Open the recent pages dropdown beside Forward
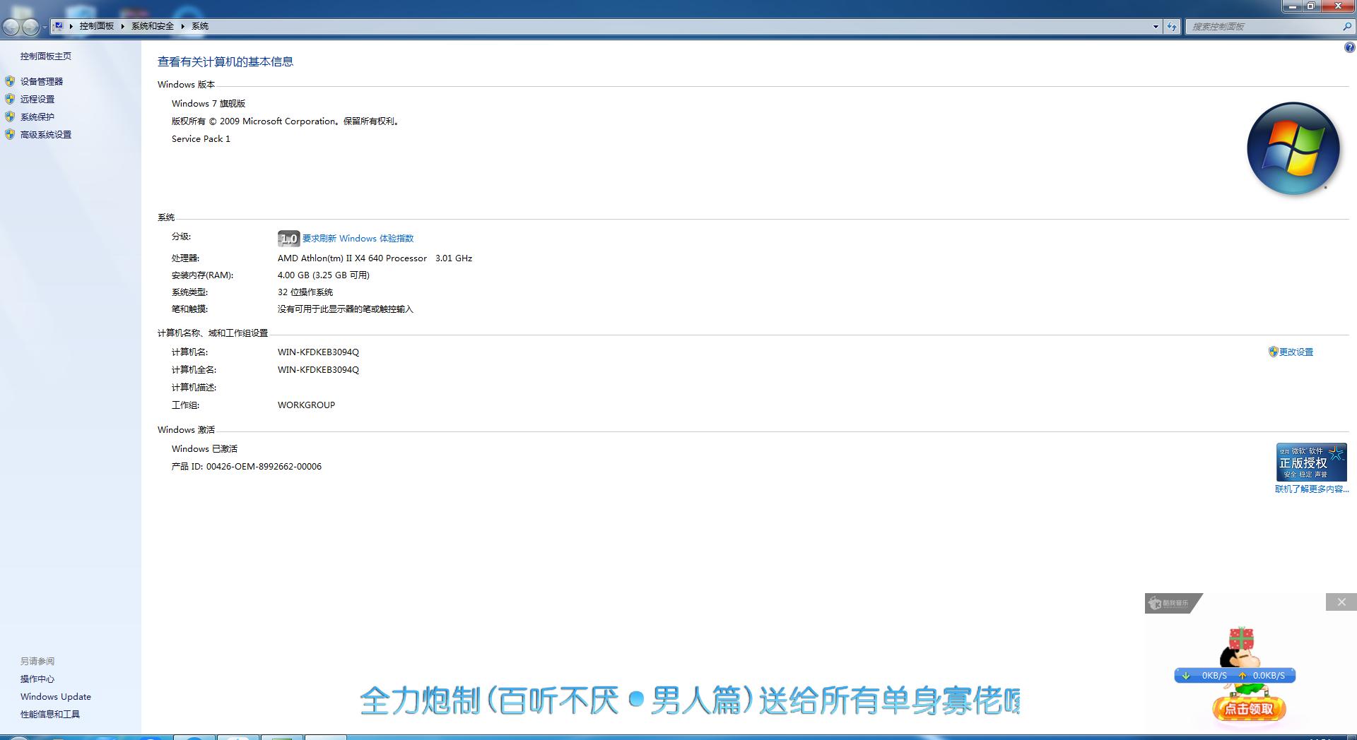Image resolution: width=1357 pixels, height=740 pixels. [45, 27]
